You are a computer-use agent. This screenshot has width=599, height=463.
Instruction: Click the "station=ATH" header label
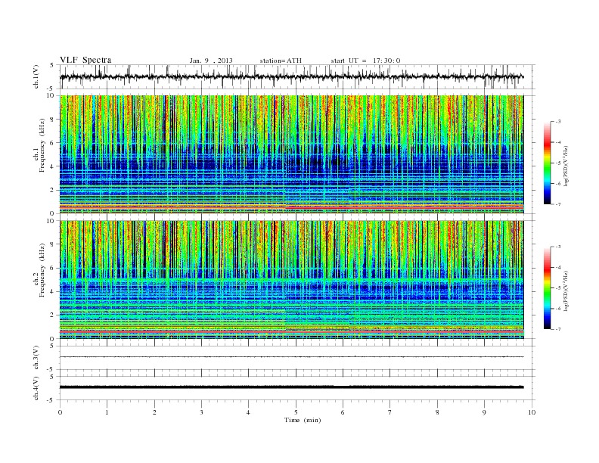point(281,61)
